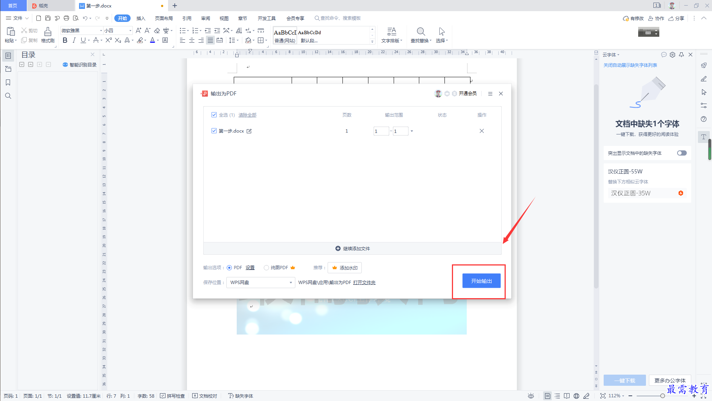Uncheck the 第一步.docx file checkbox
The width and height of the screenshot is (712, 401).
click(214, 131)
